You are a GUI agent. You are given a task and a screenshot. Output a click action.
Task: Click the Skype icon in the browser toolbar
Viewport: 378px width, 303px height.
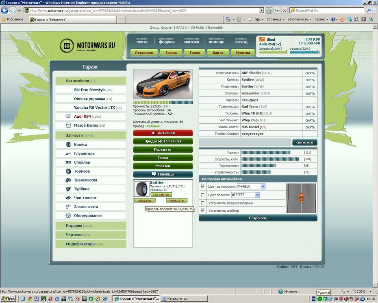coord(349,19)
